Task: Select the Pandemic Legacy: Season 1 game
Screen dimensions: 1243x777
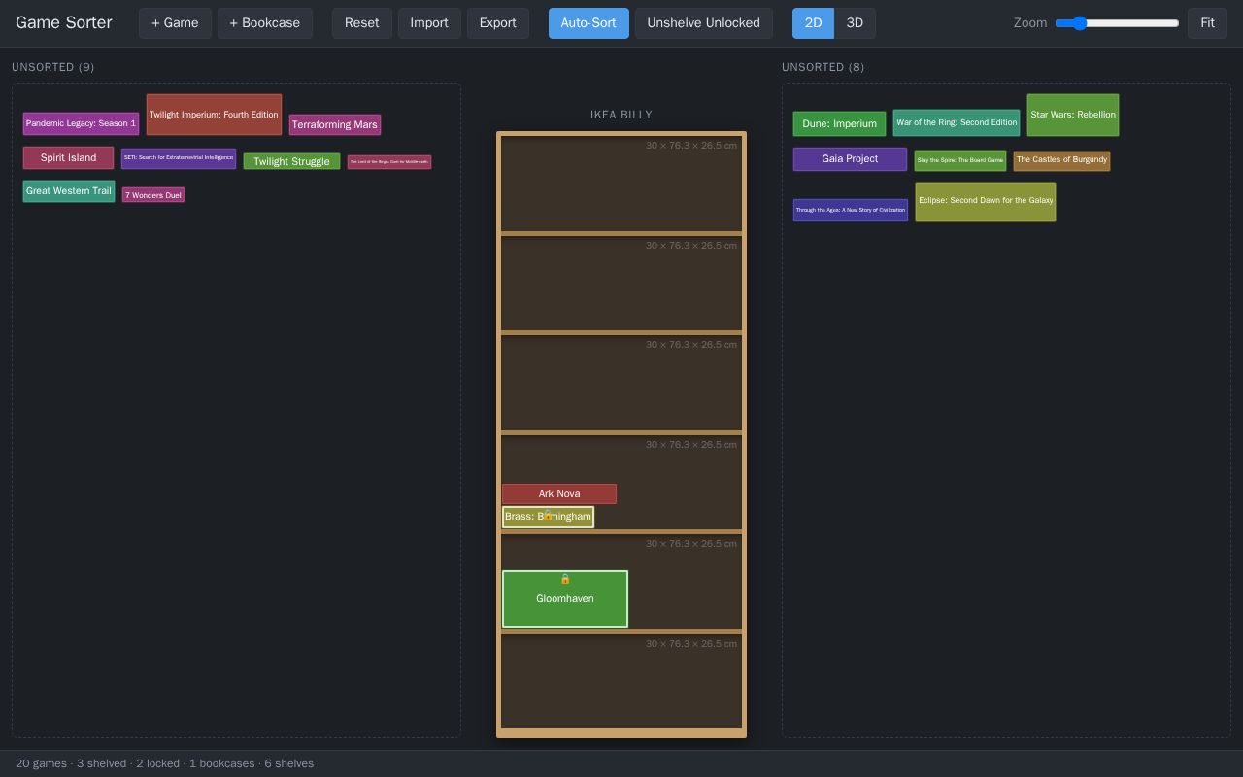Action: tap(81, 123)
